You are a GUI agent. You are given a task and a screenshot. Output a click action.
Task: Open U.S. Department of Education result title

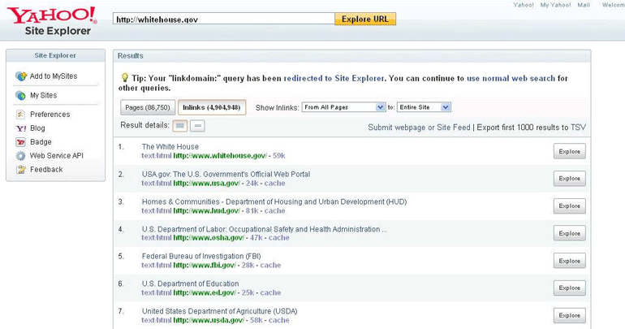pos(191,284)
